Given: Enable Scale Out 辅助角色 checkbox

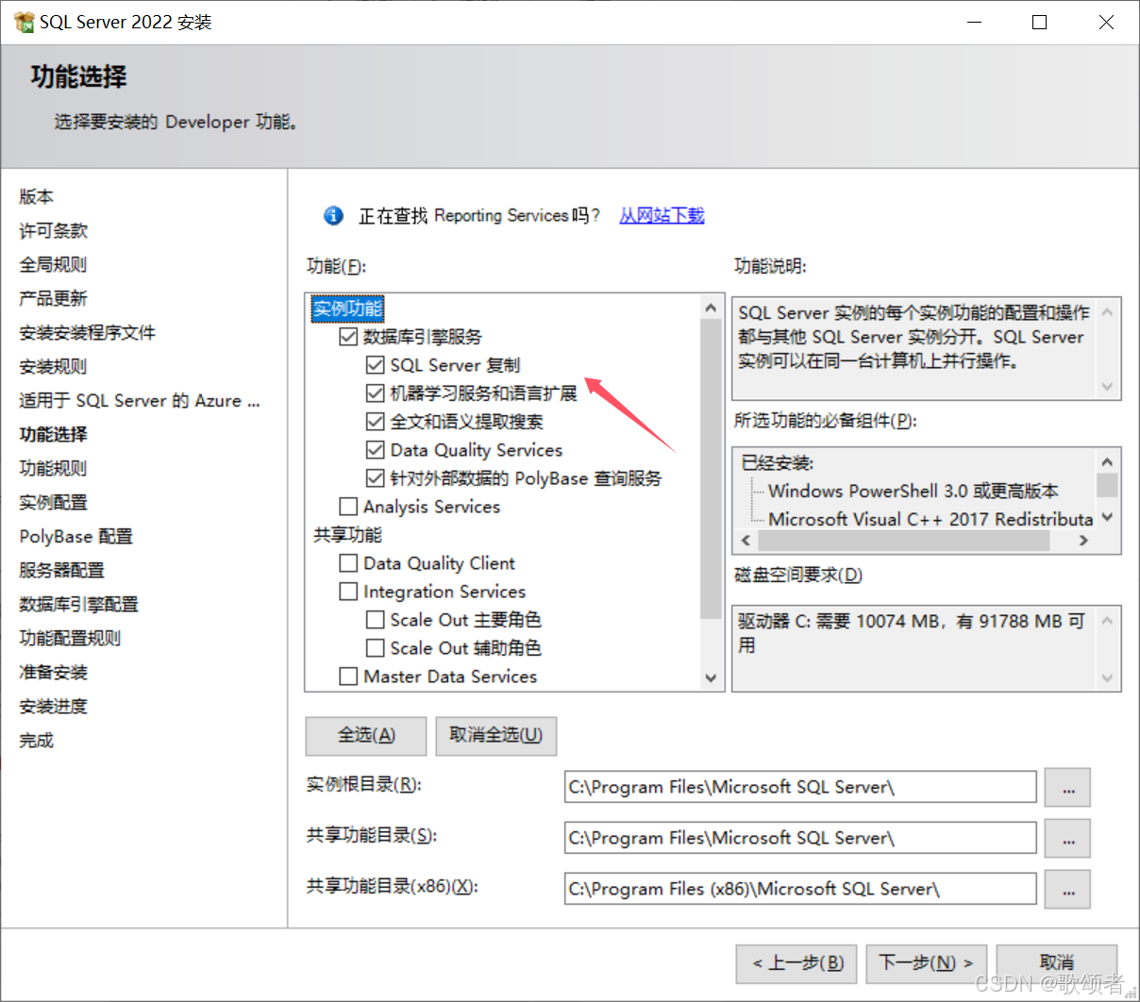Looking at the screenshot, I should (375, 648).
